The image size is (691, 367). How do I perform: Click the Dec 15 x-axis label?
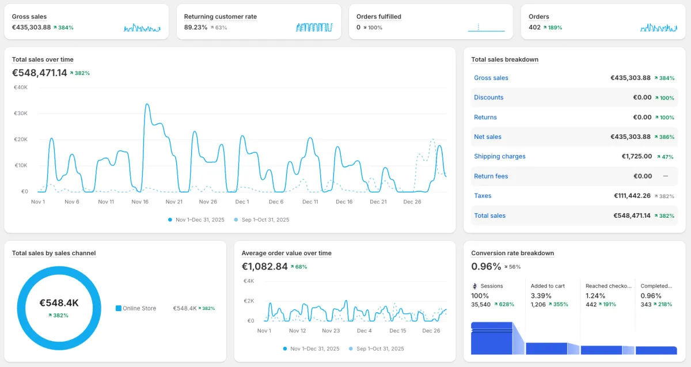click(x=398, y=331)
